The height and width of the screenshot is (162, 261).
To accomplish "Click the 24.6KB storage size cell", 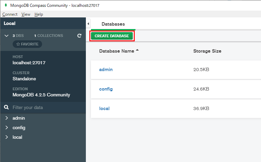I will [201, 89].
